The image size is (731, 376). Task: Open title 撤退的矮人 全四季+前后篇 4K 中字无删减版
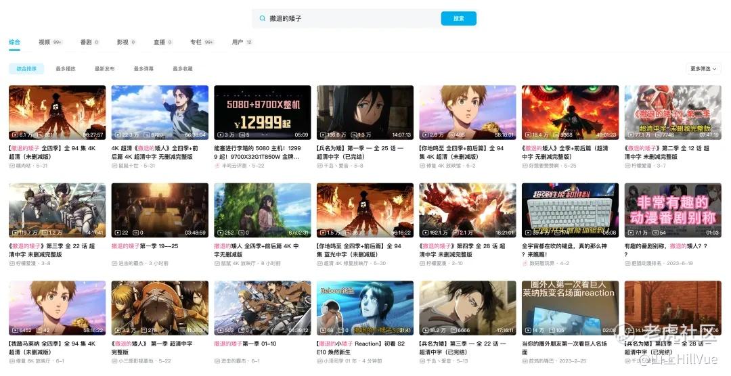coord(257,250)
